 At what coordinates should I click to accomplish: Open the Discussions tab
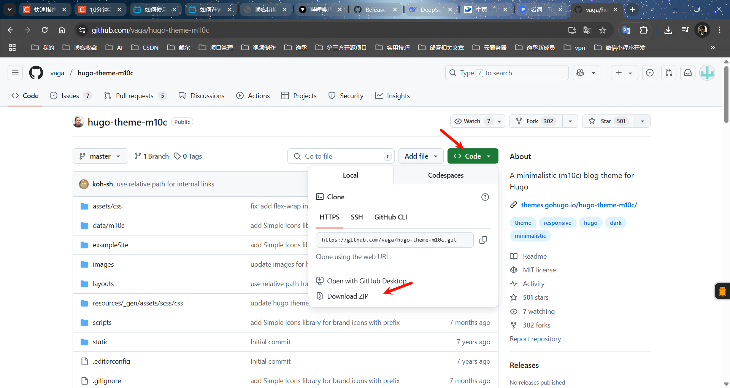pyautogui.click(x=202, y=96)
